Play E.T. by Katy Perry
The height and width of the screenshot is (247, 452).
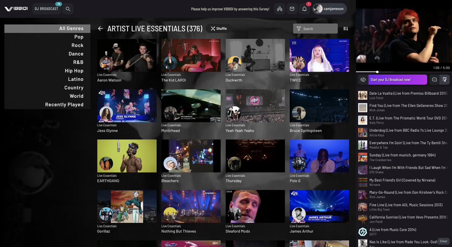coord(404,120)
